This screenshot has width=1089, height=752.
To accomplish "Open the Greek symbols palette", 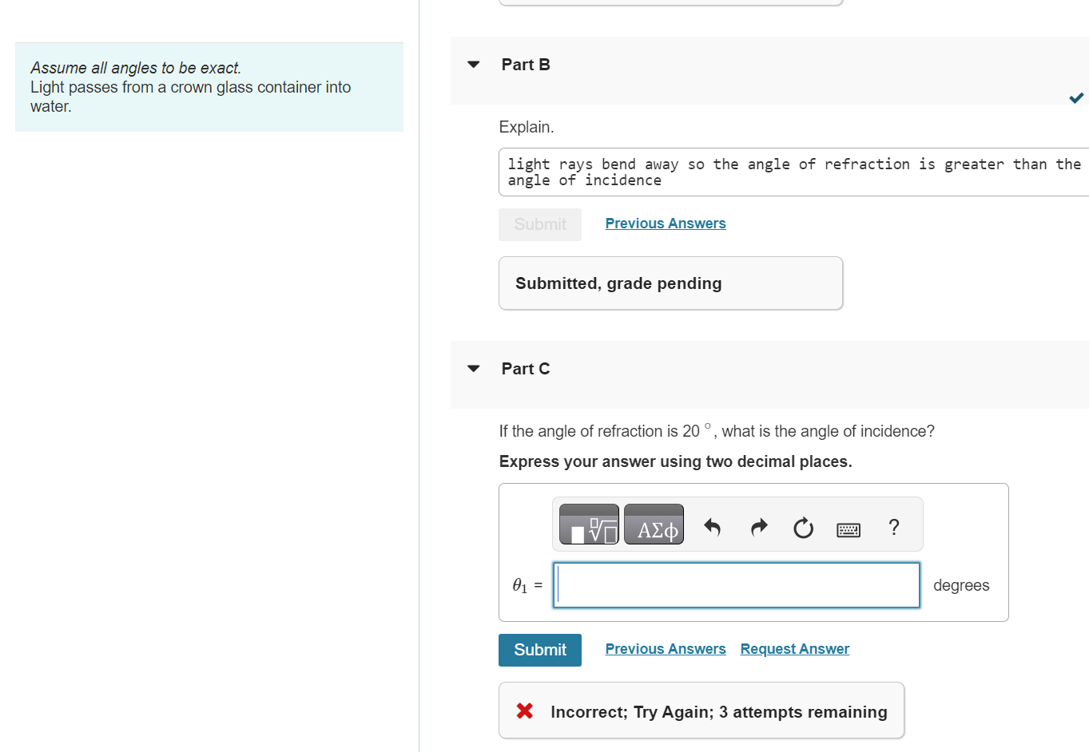I will coord(654,524).
